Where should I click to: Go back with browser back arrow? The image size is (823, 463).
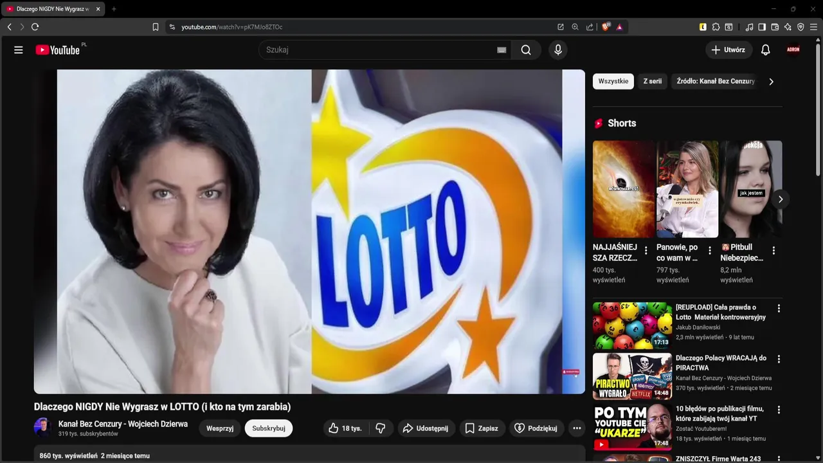click(9, 27)
